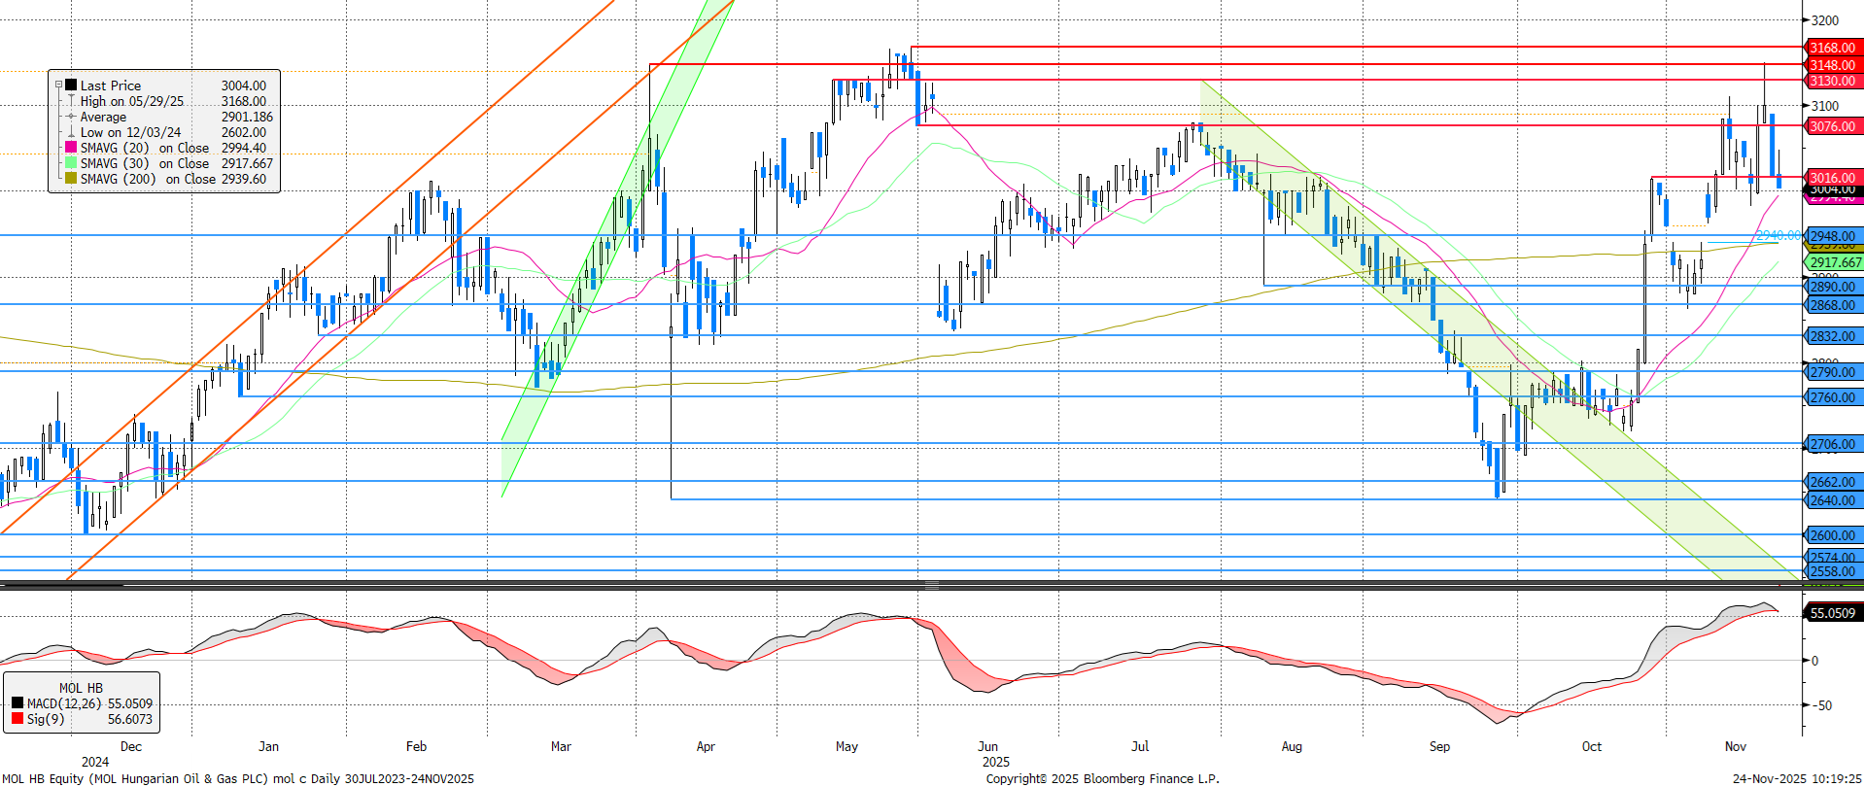The image size is (1864, 787).
Task: Select the 2640.00 blue price level tag
Action: click(x=1832, y=500)
